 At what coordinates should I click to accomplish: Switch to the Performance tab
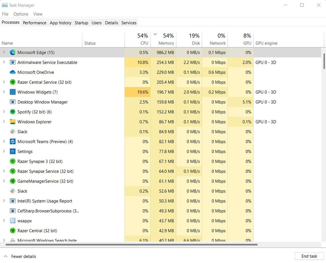[x=35, y=23]
